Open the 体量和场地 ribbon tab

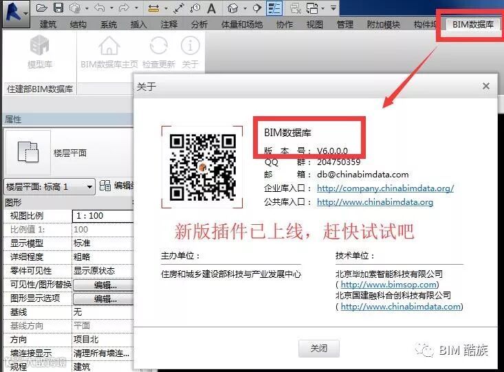point(242,25)
